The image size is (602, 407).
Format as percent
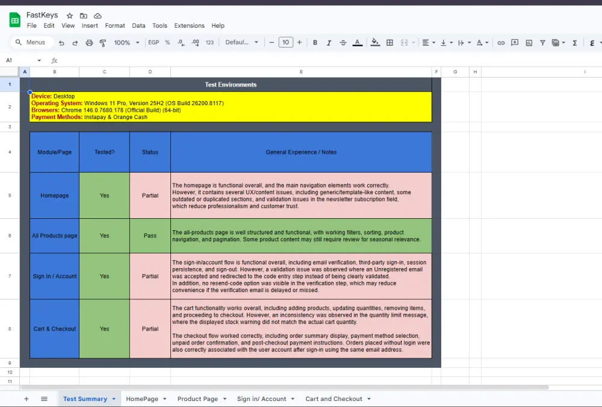[x=167, y=43]
